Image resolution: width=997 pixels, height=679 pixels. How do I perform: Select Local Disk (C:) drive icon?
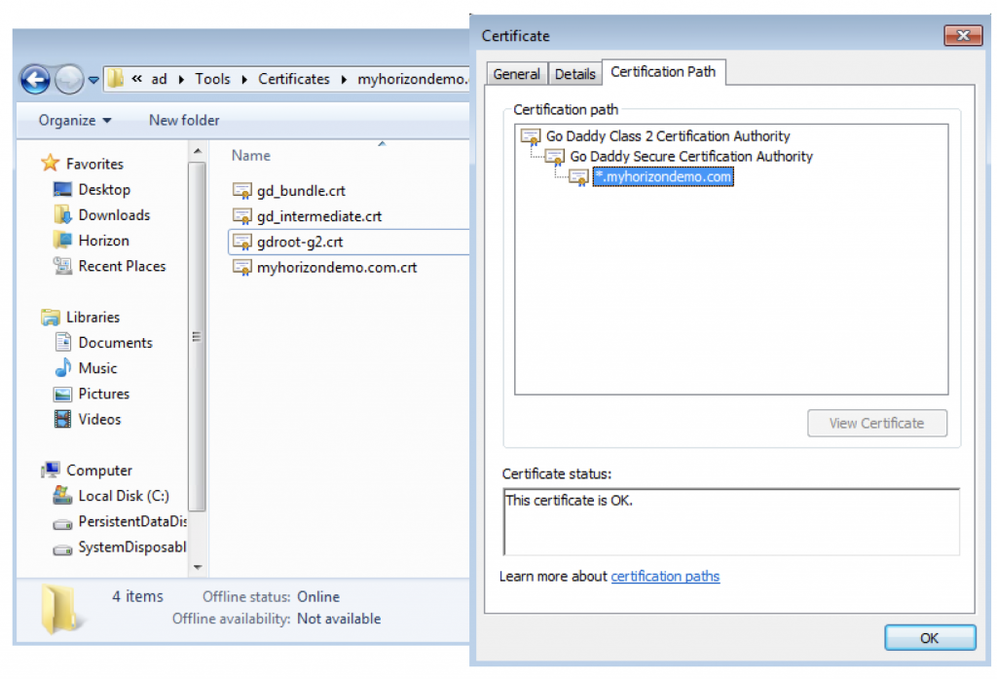coord(63,496)
